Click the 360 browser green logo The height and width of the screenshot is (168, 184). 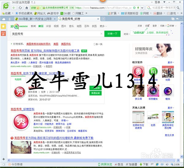[x=6, y=6]
